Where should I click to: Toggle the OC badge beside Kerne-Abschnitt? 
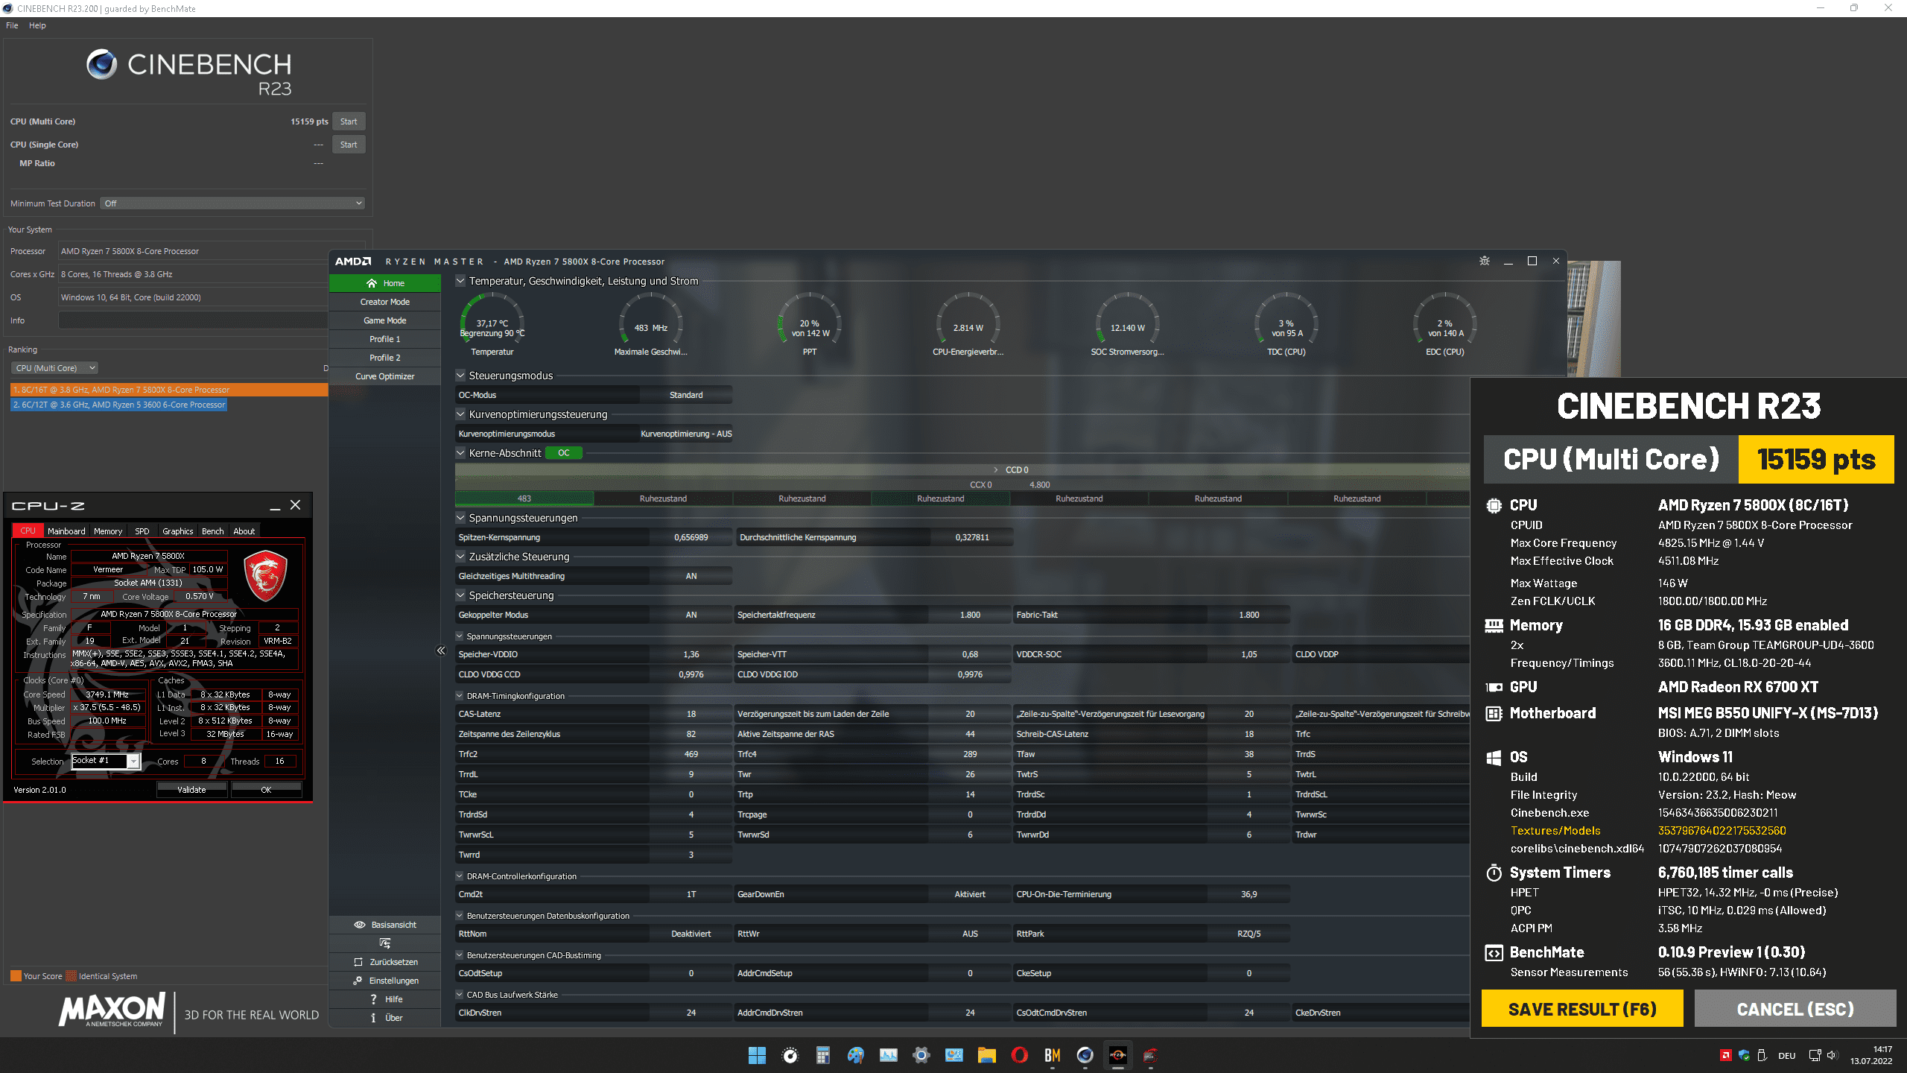[564, 453]
